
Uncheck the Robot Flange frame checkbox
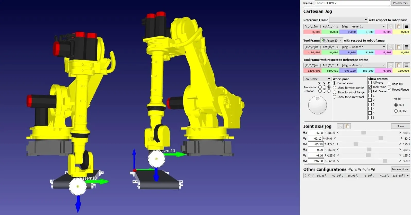pos(390,90)
